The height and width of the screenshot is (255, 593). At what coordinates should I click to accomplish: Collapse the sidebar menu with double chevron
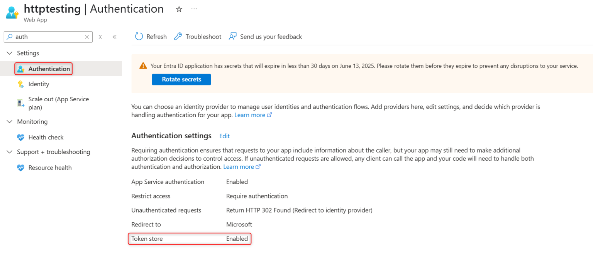pos(114,37)
